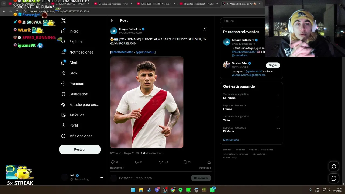Open the @rainbetcom link
Image resolution: width=345 pixels, height=194 pixels.
tap(240, 55)
